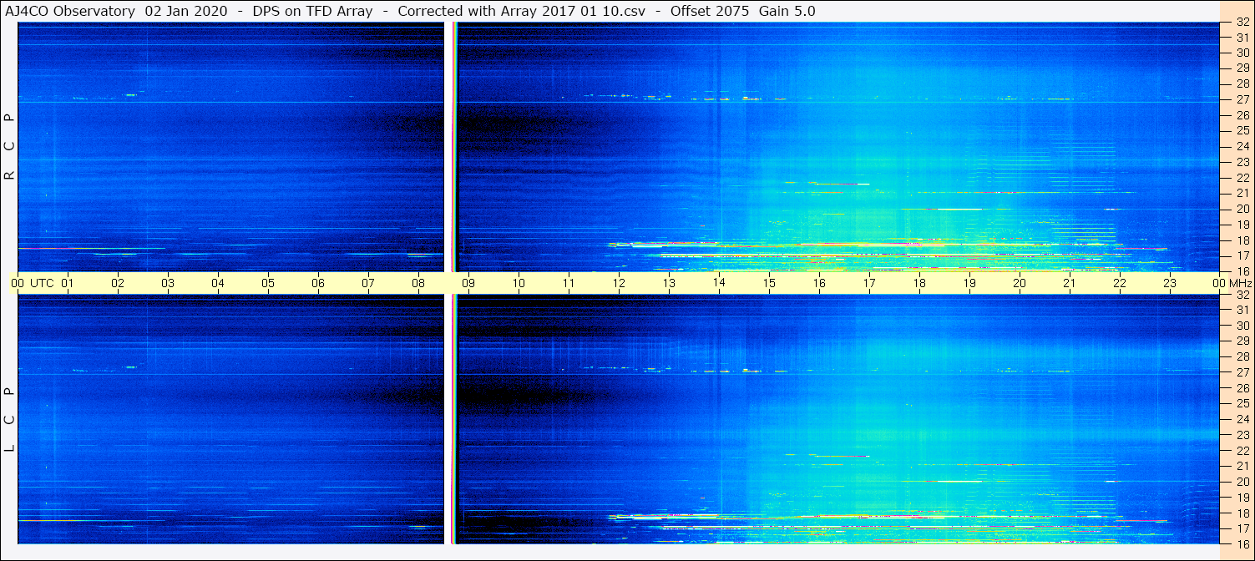Select hour 19 on the time axis
This screenshot has height=561, width=1255.
(969, 283)
